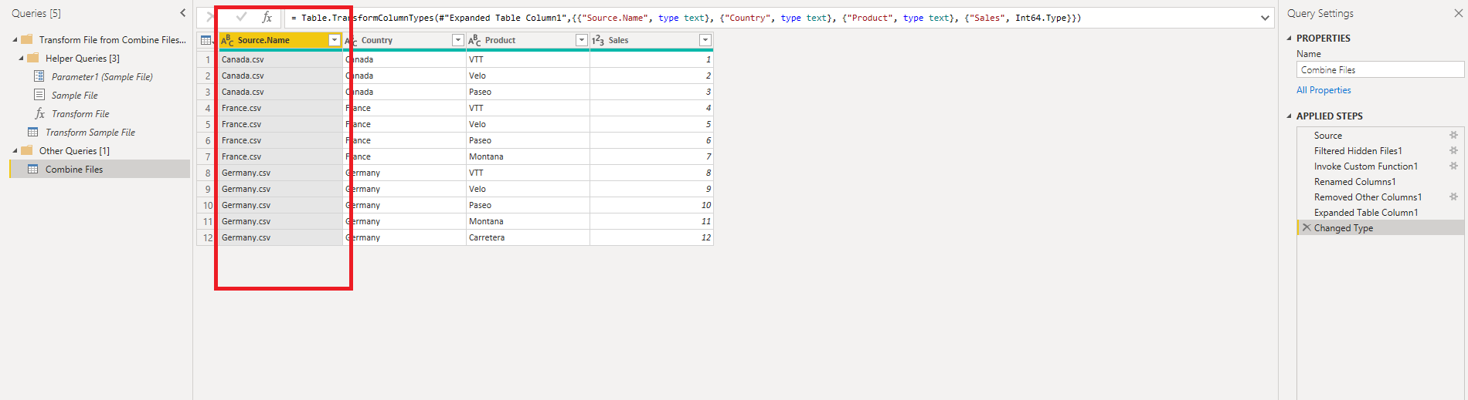The width and height of the screenshot is (1468, 400).
Task: Select the Sample File query
Action: coord(74,96)
